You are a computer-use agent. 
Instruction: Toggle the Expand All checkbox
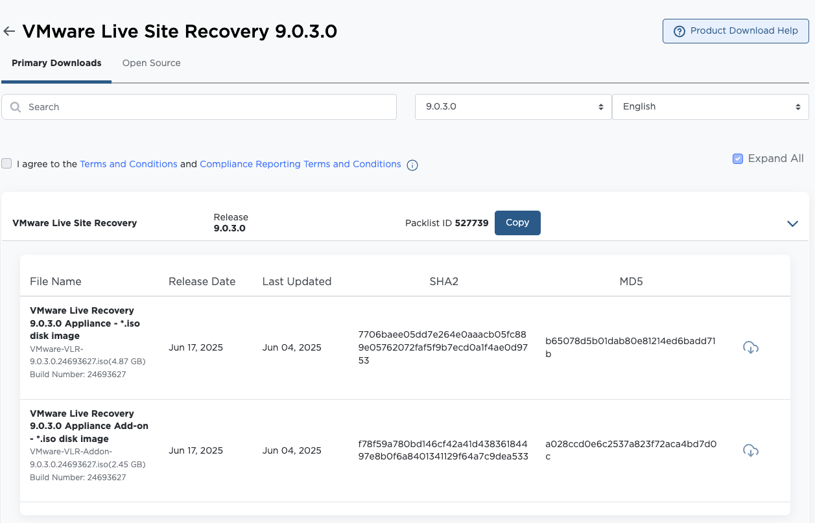[x=737, y=159]
